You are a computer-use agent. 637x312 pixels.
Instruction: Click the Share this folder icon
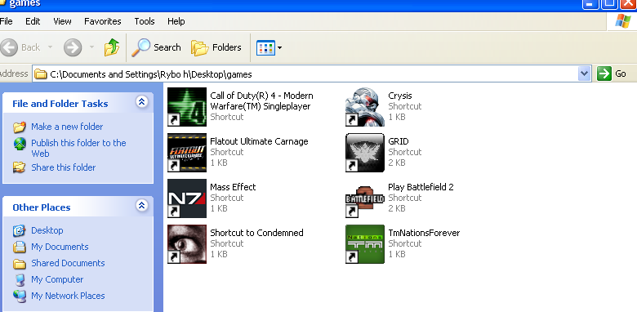tap(19, 167)
